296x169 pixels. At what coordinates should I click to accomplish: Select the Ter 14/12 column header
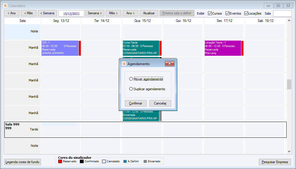tap(102, 21)
